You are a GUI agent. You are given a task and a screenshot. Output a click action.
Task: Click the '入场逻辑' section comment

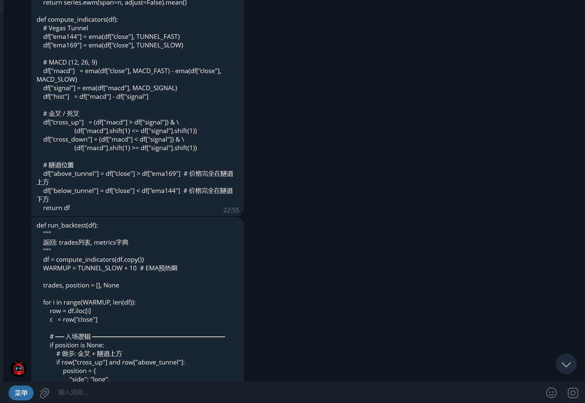click(137, 337)
